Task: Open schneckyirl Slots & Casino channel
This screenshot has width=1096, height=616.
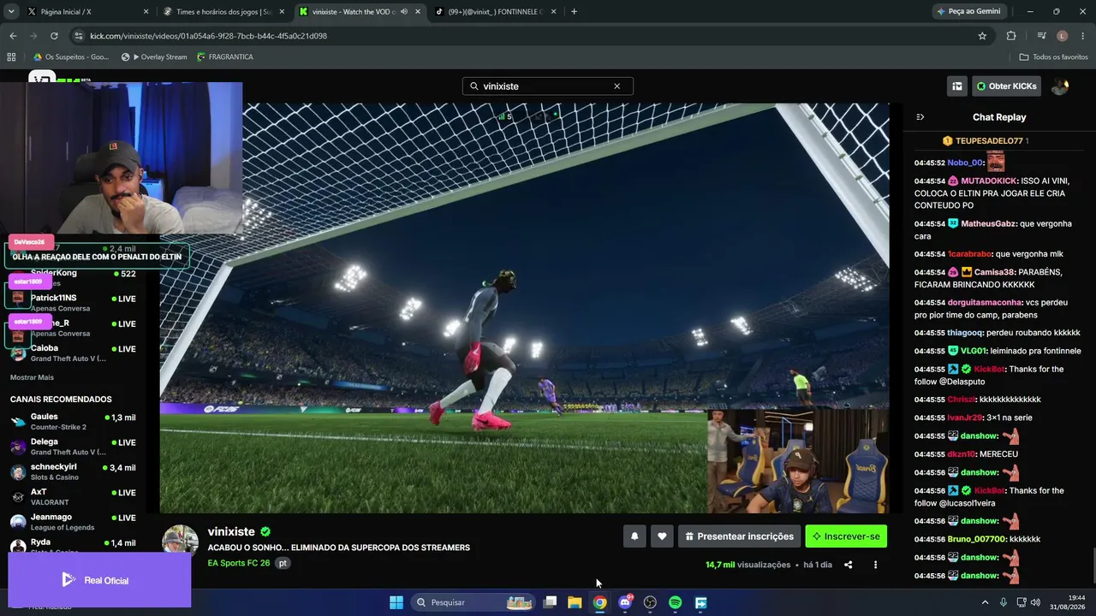Action: click(x=73, y=472)
